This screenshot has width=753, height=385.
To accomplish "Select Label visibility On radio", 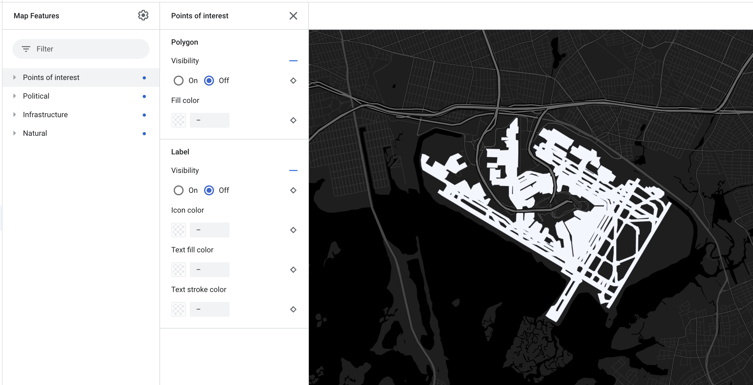I will (x=179, y=190).
